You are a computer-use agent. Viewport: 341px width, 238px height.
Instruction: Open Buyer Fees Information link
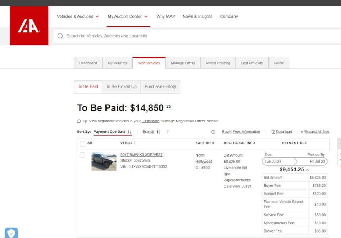pos(241,132)
